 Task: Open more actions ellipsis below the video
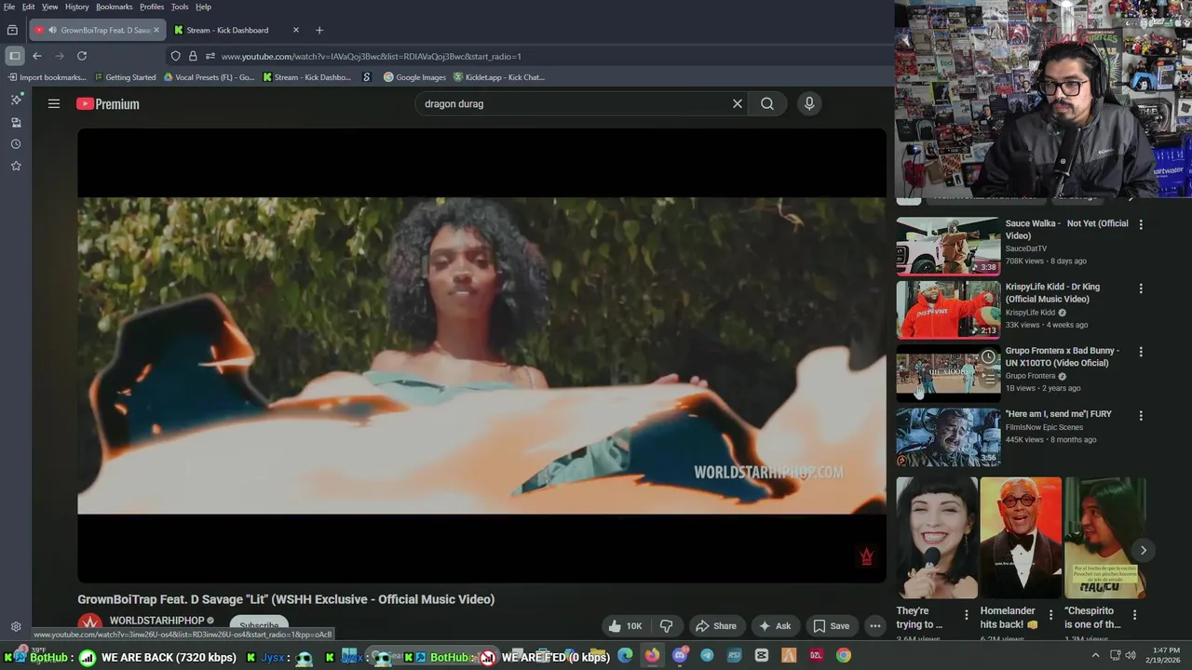tap(875, 626)
